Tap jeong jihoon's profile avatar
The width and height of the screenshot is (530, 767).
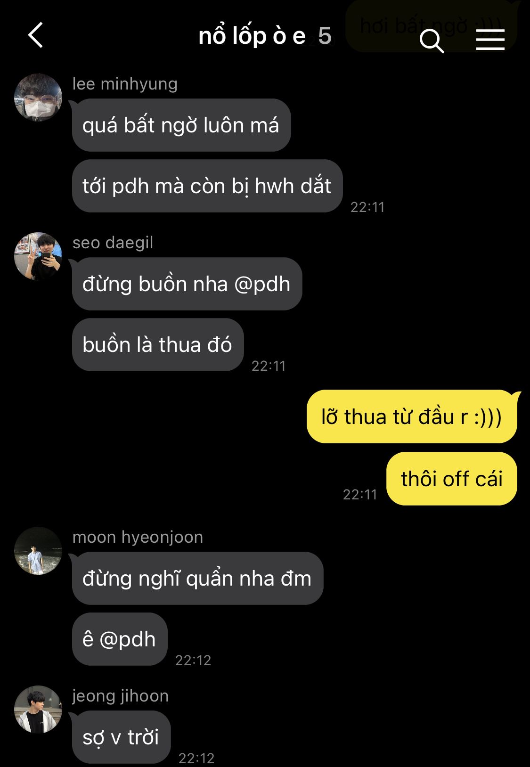[x=38, y=710]
